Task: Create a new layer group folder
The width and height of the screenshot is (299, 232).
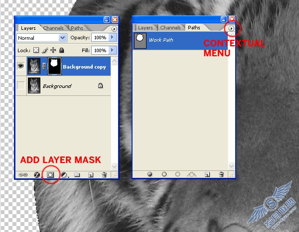Action: click(77, 174)
